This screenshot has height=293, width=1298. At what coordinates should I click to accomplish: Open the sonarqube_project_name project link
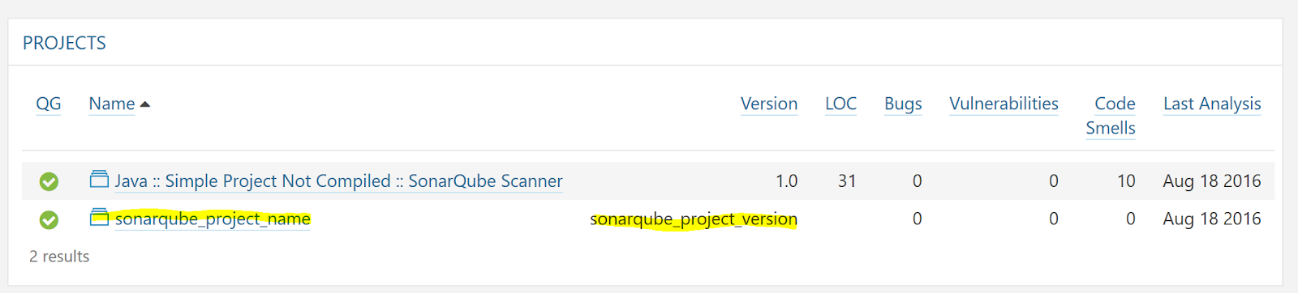point(213,219)
